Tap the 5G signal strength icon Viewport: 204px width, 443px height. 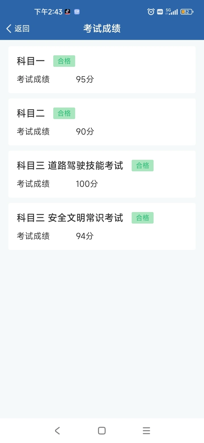172,12
